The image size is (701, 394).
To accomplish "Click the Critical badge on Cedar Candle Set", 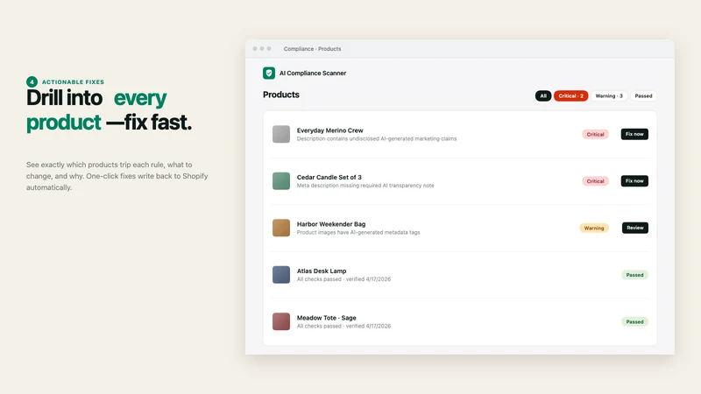I will coord(595,181).
